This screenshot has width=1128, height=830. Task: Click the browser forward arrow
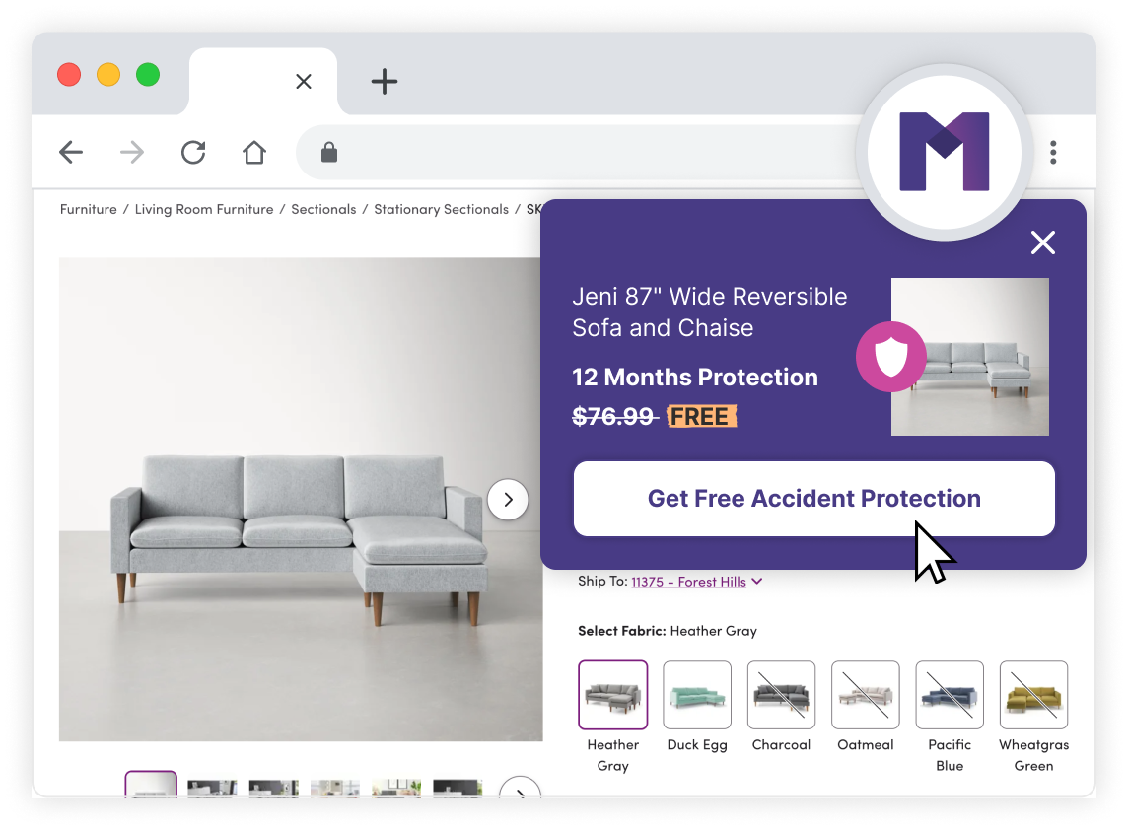click(132, 153)
